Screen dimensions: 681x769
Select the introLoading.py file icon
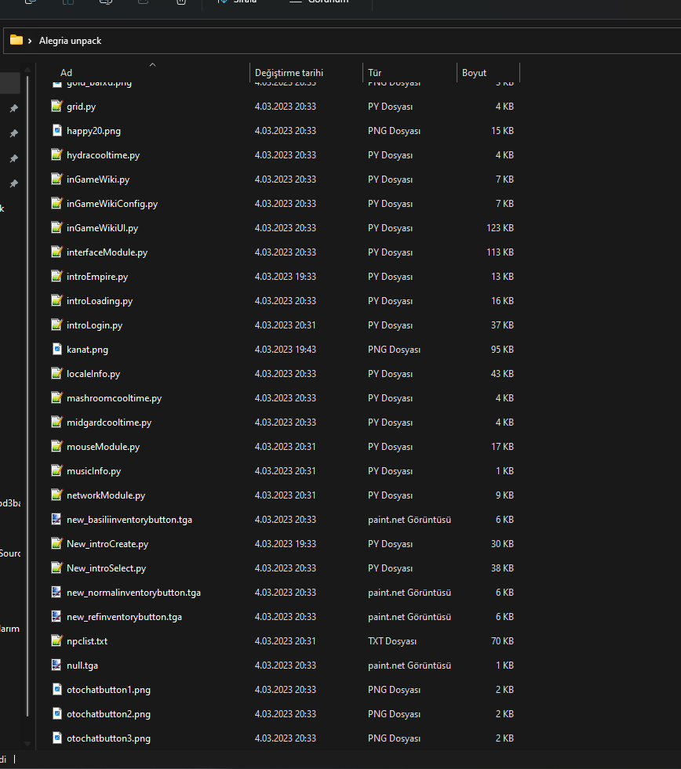point(57,300)
